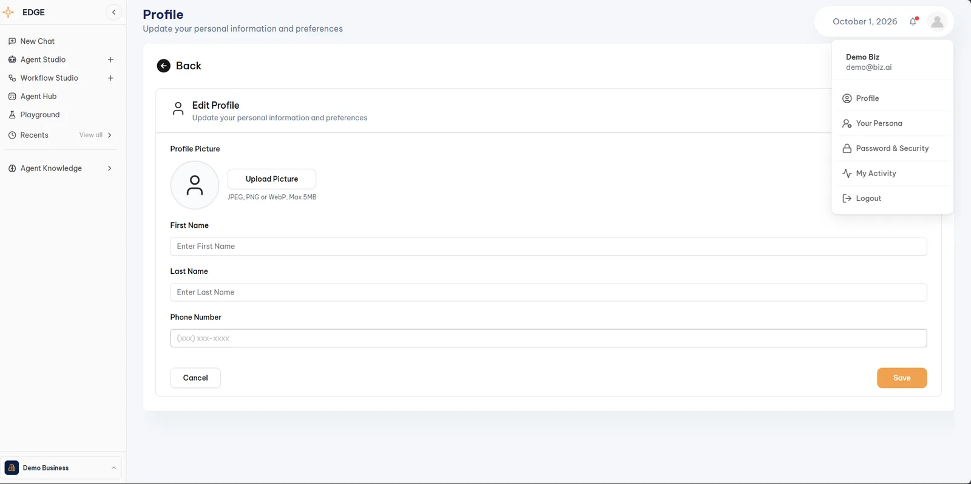Click the user avatar in header
The image size is (971, 484).
click(x=937, y=22)
